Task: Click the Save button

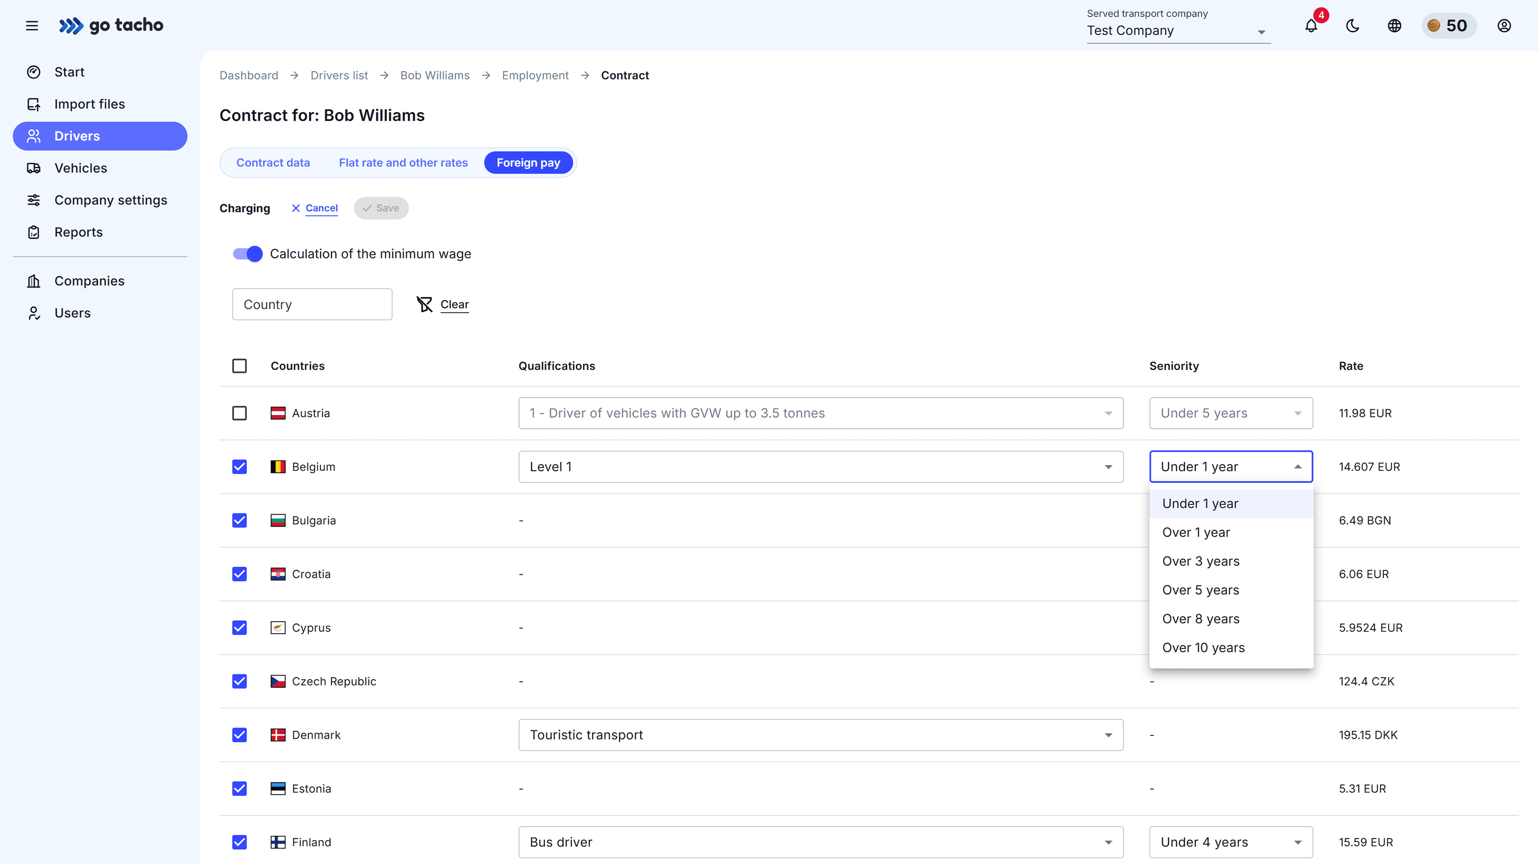Action: (x=381, y=208)
